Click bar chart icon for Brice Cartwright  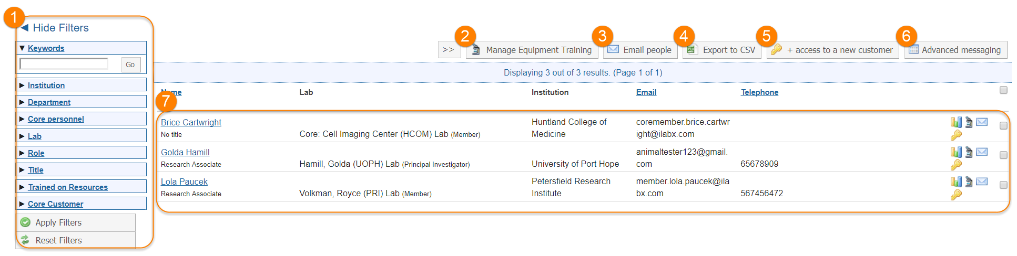coord(955,122)
